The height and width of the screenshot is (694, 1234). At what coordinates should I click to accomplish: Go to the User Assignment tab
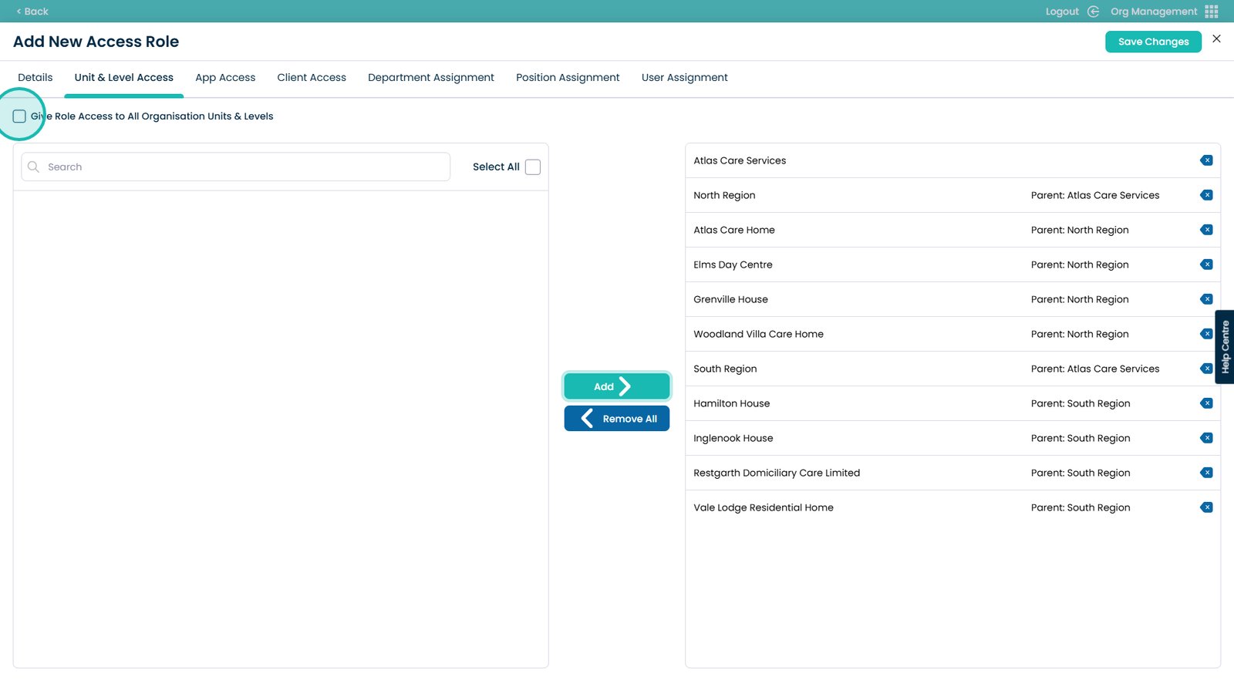684,78
